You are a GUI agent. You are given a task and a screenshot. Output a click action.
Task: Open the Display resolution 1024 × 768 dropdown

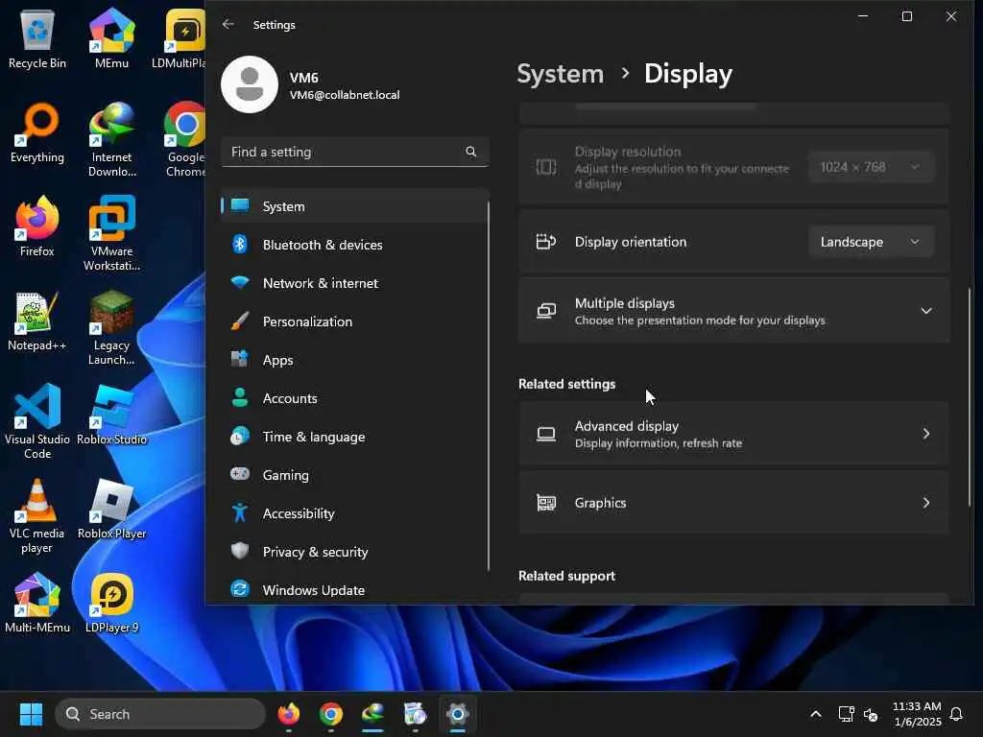pos(871,167)
